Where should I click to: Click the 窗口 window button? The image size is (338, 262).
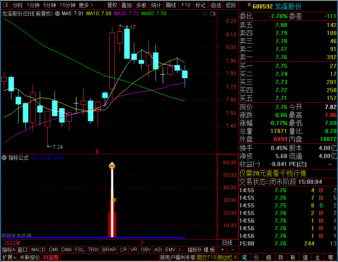(23, 250)
